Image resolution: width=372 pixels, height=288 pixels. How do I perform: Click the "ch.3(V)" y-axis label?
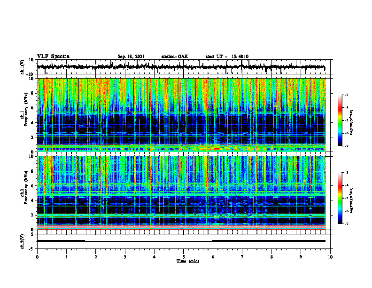click(x=23, y=241)
